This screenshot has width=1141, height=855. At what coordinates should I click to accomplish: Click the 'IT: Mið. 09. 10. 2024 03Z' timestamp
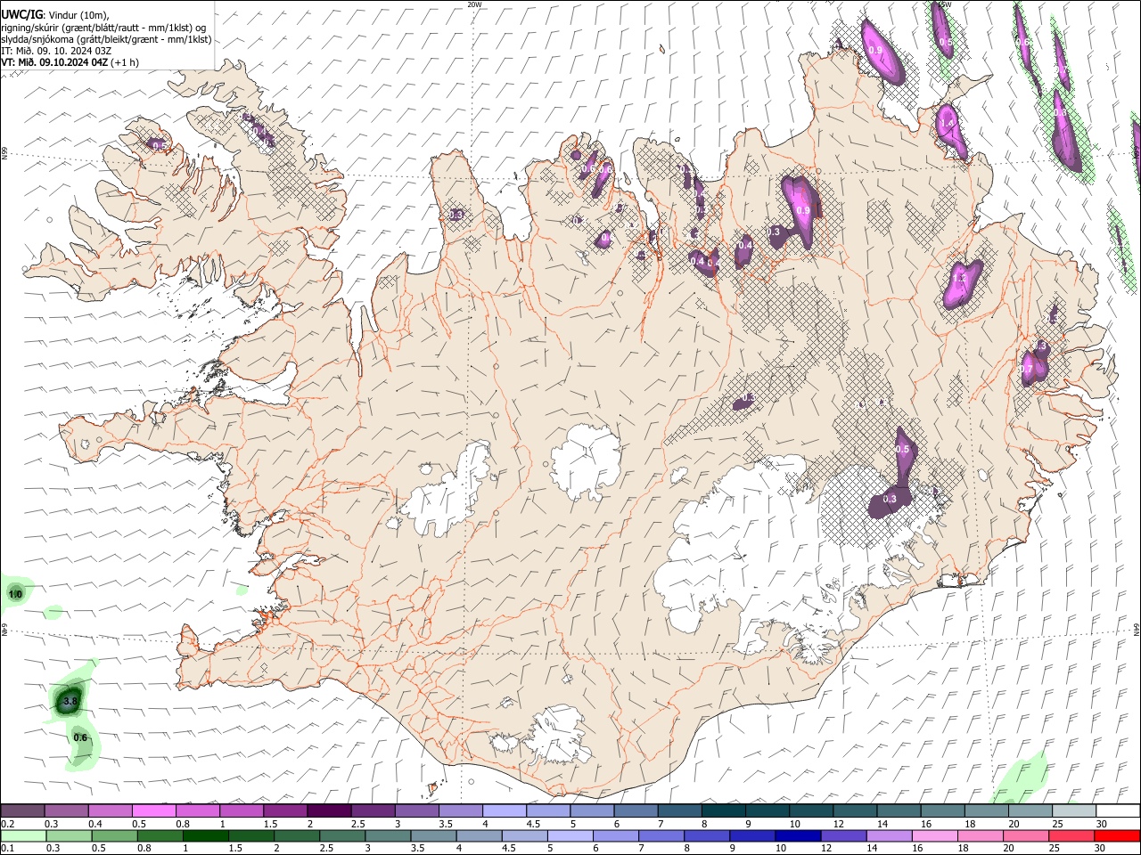tap(56, 51)
